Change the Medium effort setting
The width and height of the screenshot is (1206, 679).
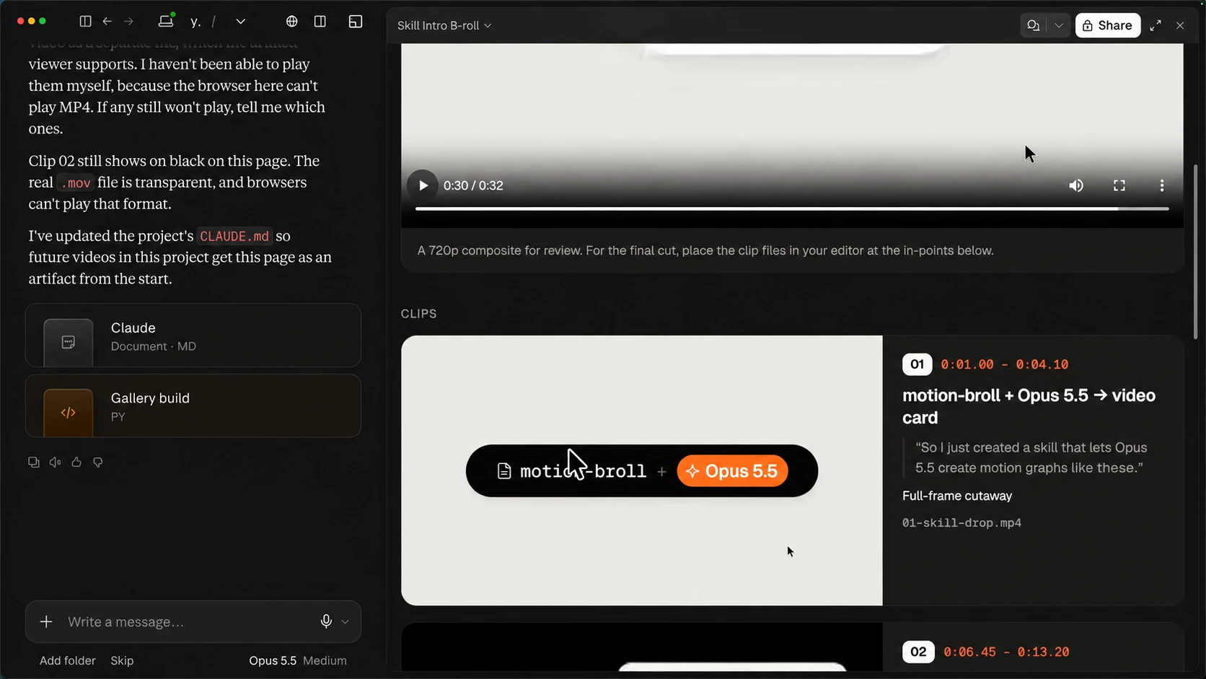325,660
